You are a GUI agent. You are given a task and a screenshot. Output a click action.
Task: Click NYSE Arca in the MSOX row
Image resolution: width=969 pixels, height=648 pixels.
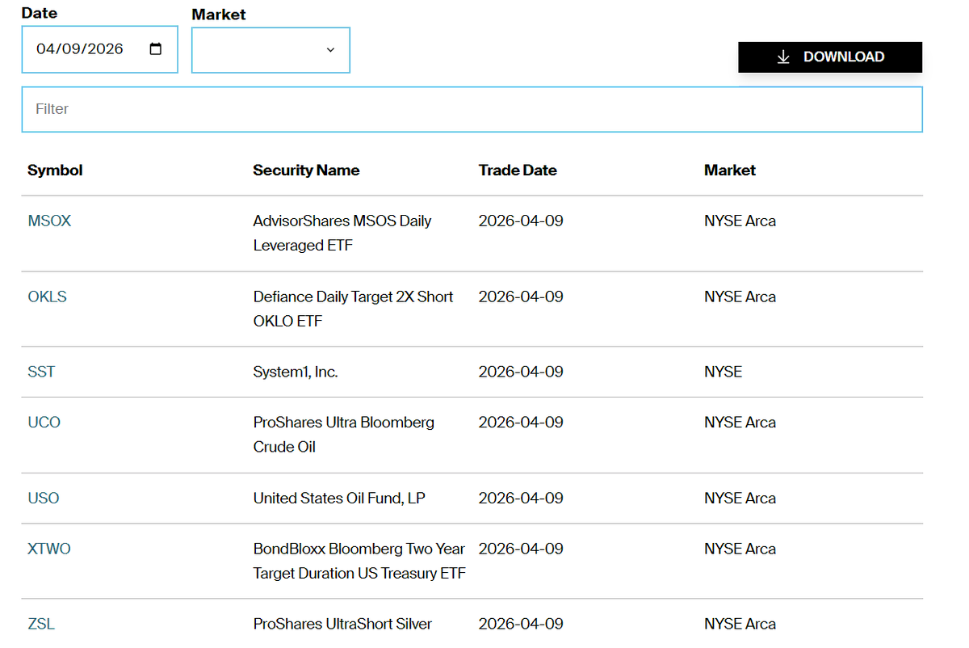(740, 221)
